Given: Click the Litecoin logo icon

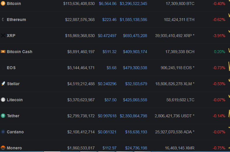Looking at the screenshot, I should [3, 100].
